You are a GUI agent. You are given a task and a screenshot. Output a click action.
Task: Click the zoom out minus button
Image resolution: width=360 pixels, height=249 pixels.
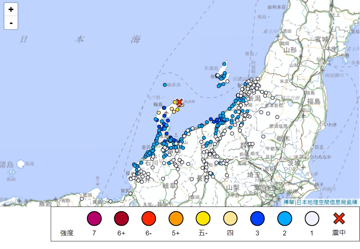11,23
